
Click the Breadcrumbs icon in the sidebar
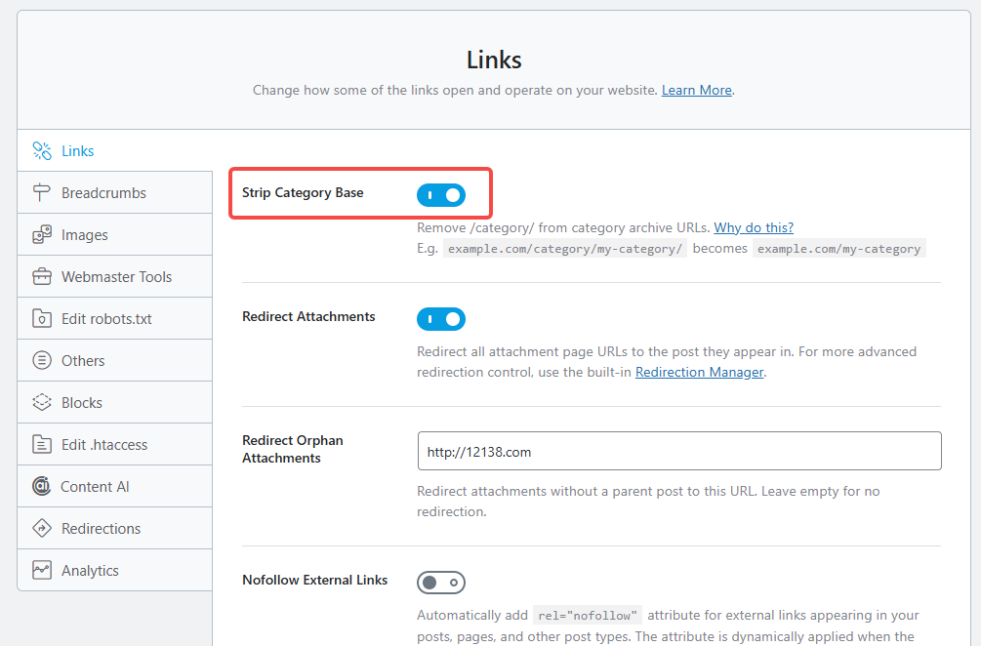pos(43,192)
